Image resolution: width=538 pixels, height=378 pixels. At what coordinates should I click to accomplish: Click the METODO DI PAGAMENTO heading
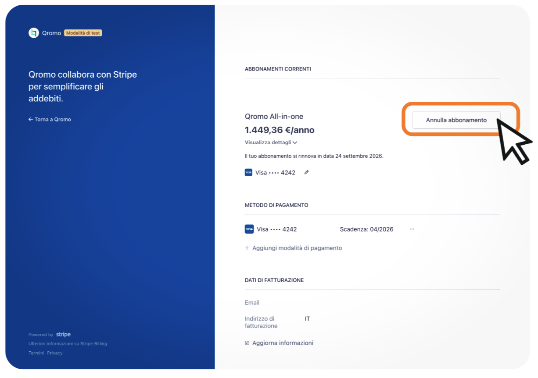pyautogui.click(x=276, y=205)
